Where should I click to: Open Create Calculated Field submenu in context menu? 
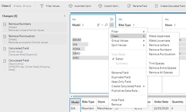[x=128, y=86]
